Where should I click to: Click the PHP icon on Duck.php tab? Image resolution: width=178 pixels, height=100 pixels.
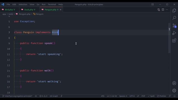point(22,10)
